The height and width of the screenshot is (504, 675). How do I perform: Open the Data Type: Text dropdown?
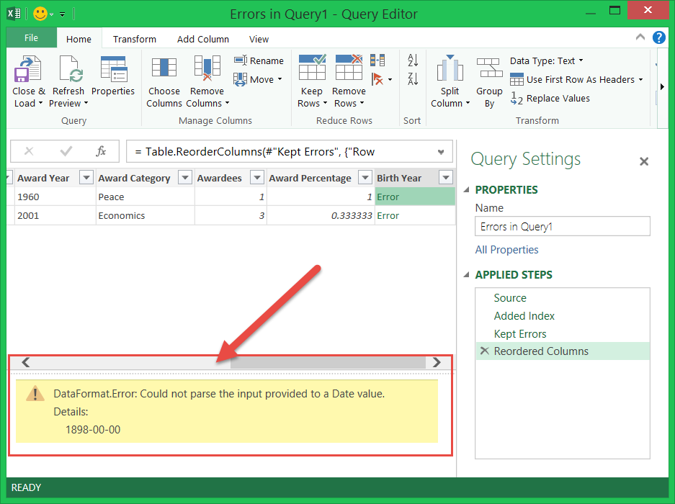pos(546,61)
